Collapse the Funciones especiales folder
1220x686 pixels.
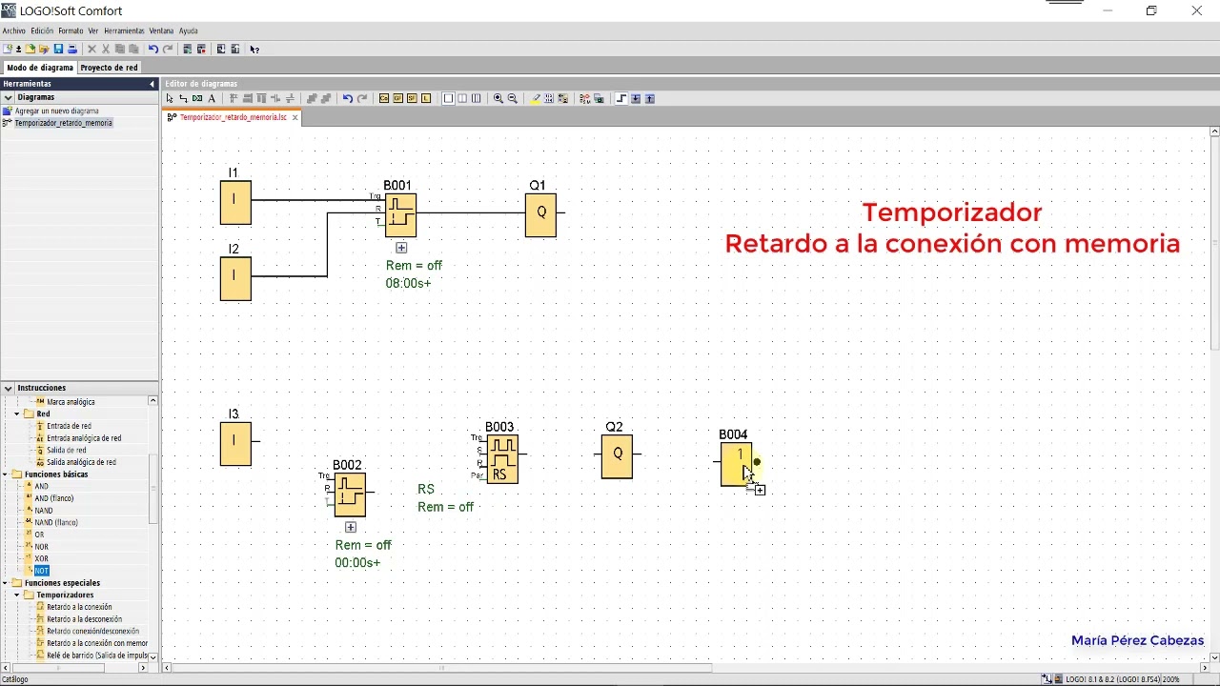[5, 583]
